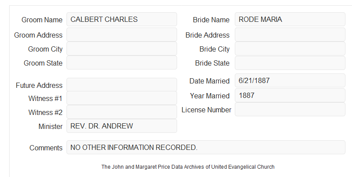Select the Bride Name field with RODE MARIA
Screen dimensions: 352x177
tap(290, 19)
